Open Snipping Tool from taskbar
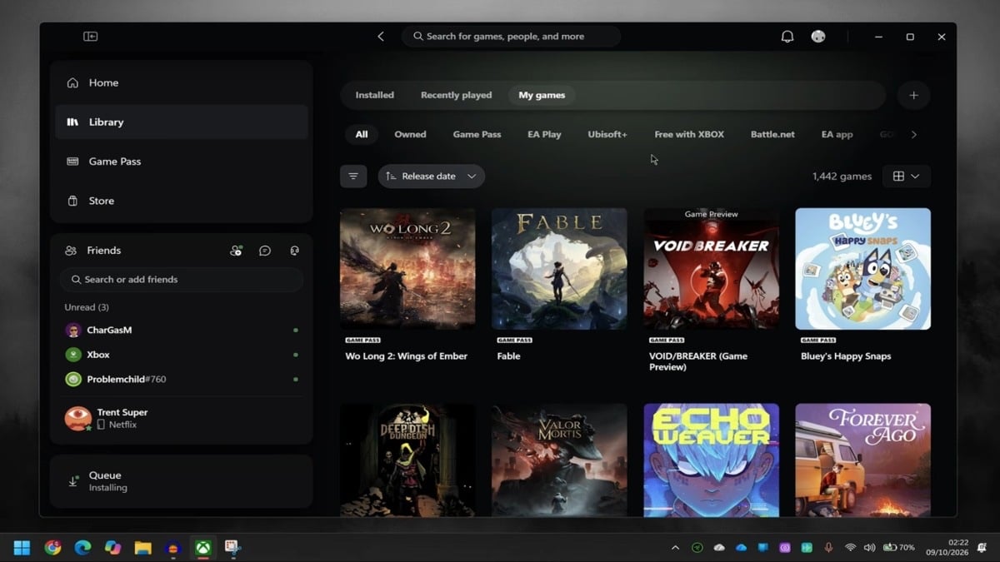 pos(232,548)
